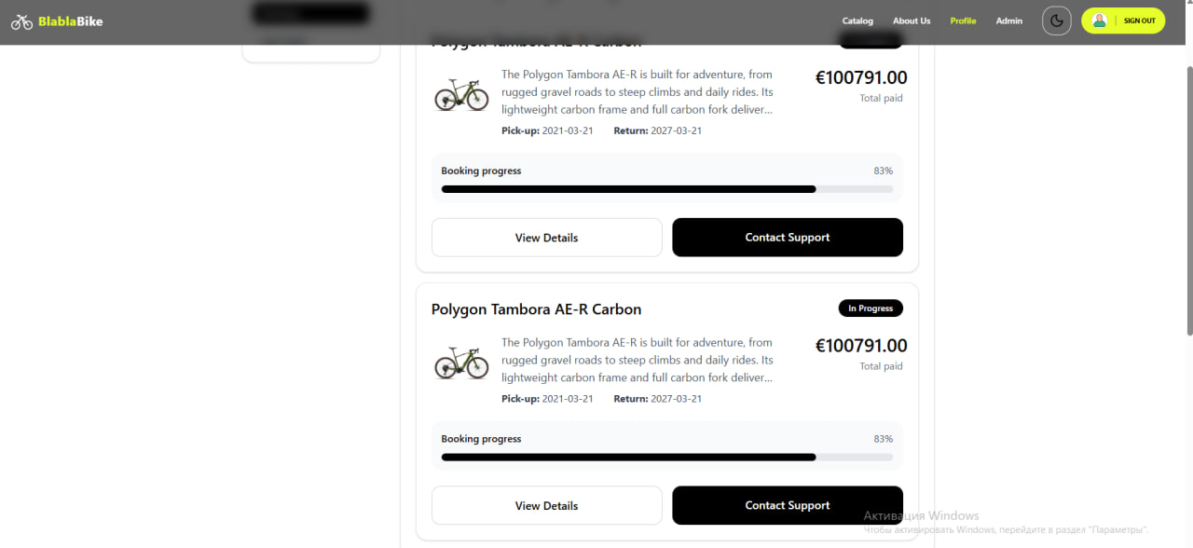Viewport: 1193px width, 548px height.
Task: Click the Polygon Tambora AE-R Carbon title
Action: pyautogui.click(x=536, y=308)
